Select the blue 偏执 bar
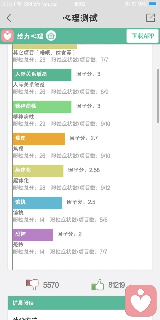Image resolution: width=160 pixels, height=320 pixels. (x=37, y=203)
